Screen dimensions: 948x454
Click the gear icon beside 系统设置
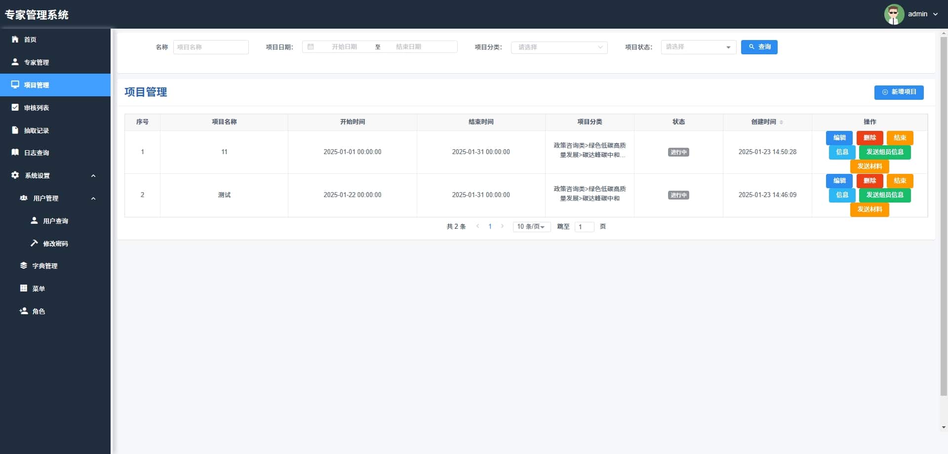15,175
